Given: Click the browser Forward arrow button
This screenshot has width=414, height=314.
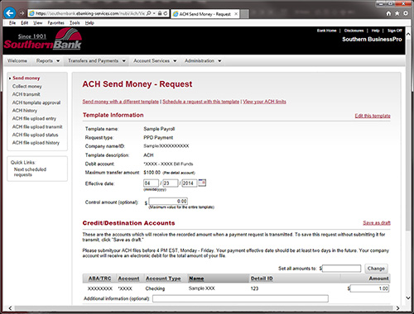Looking at the screenshot, I should pos(22,13).
